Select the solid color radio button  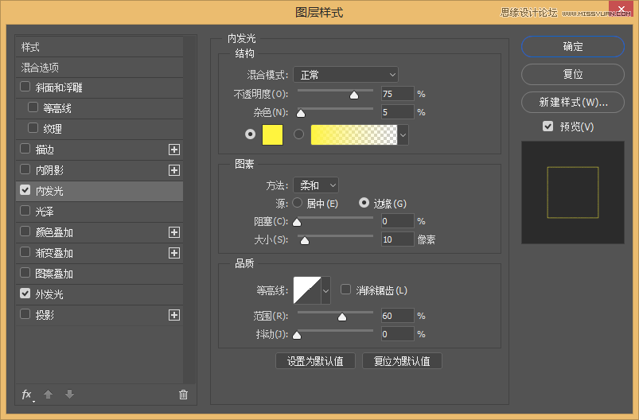point(250,134)
